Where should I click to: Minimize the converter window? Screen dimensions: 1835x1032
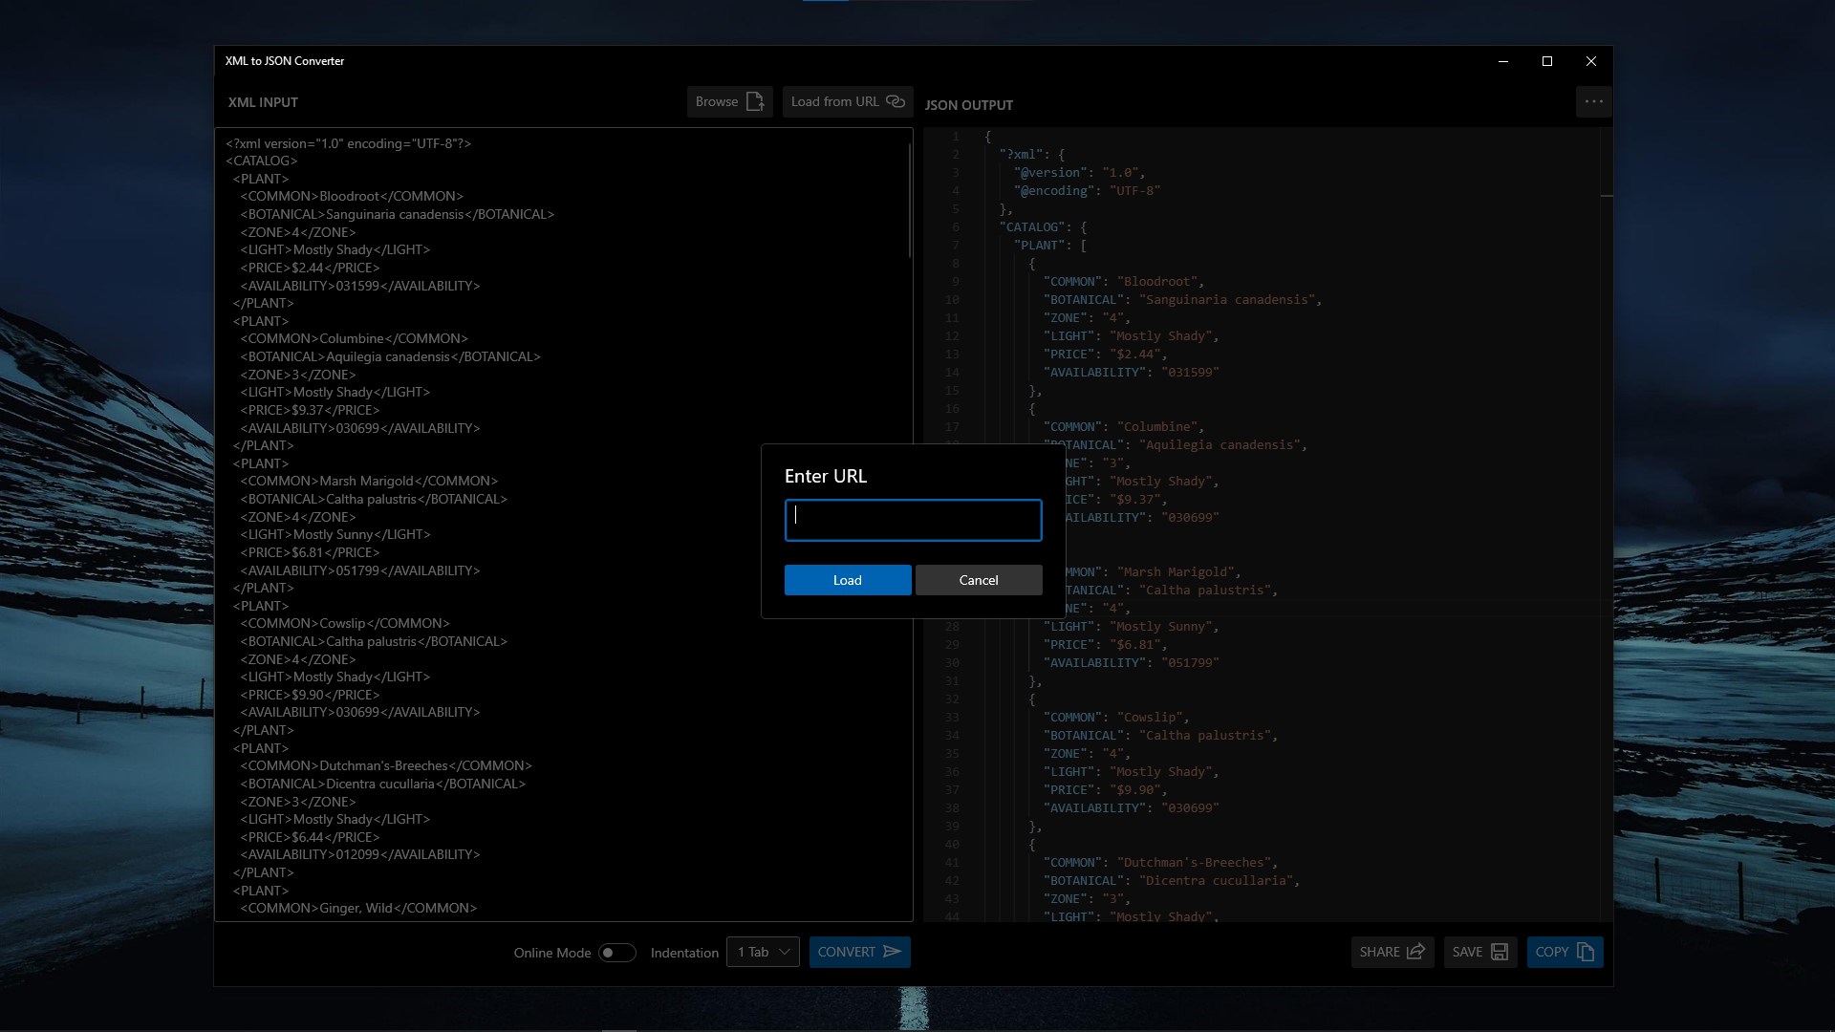[1502, 61]
